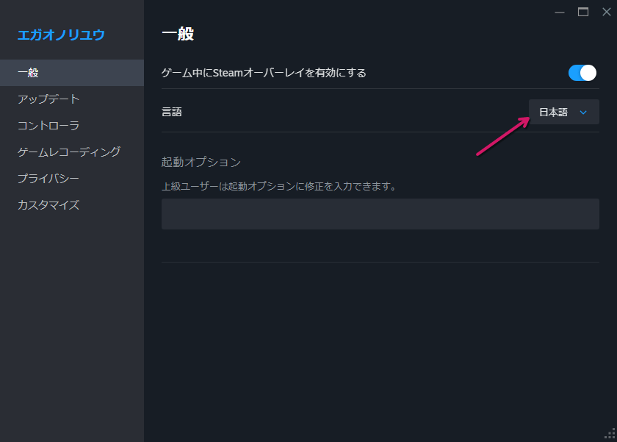Open the 日本語 language dropdown
The image size is (617, 442).
(563, 112)
